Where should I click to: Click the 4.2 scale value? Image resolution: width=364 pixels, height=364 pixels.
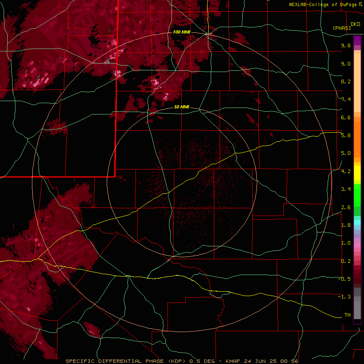click(x=346, y=171)
